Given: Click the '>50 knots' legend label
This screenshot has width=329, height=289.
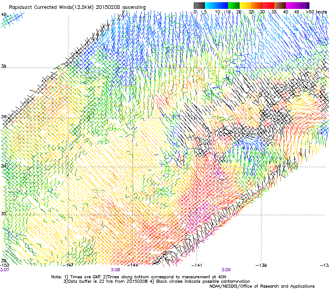Looking at the screenshot, I should pyautogui.click(x=316, y=12).
